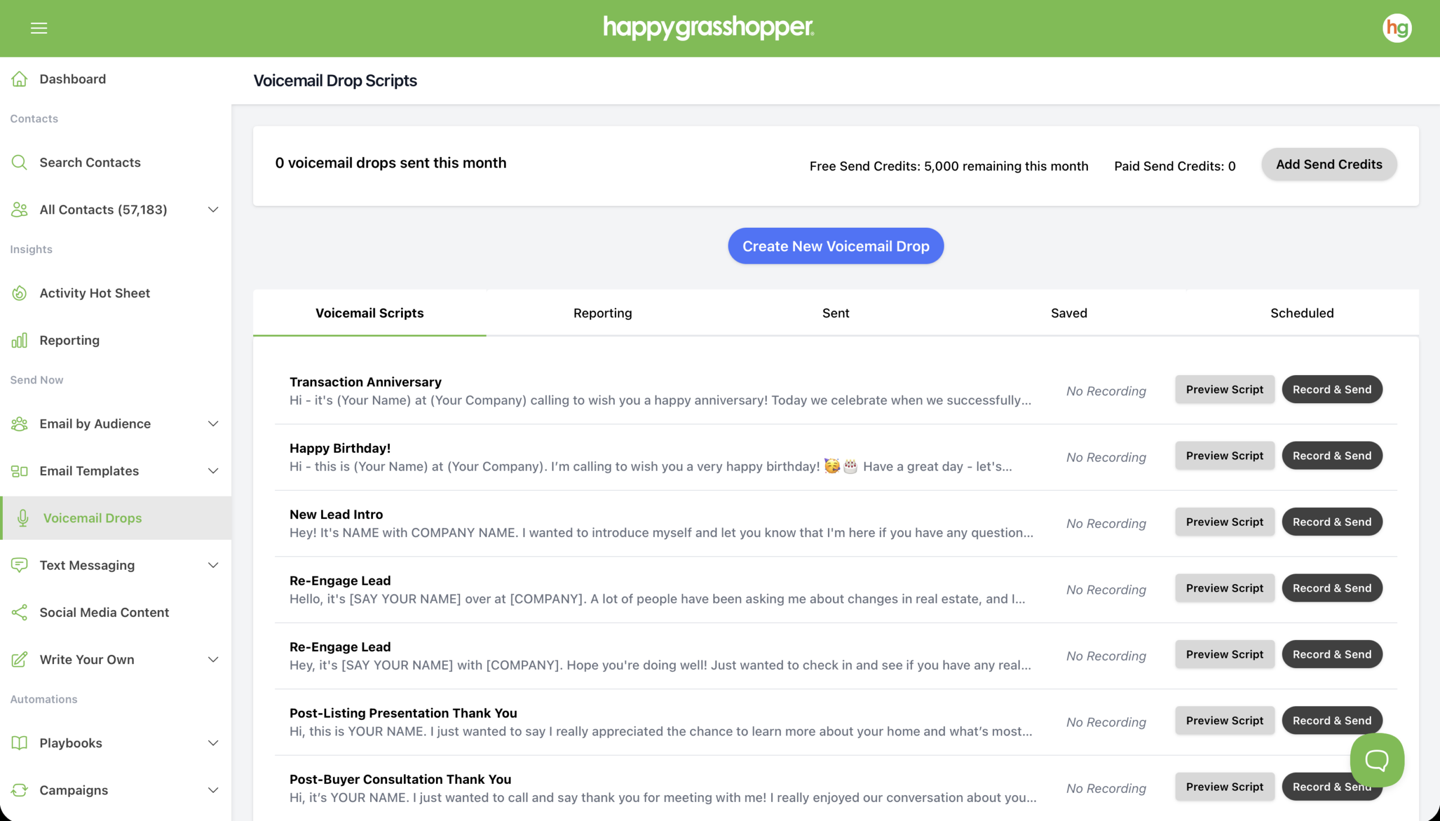
Task: Click the Transaction Anniversary script title
Action: (x=366, y=382)
